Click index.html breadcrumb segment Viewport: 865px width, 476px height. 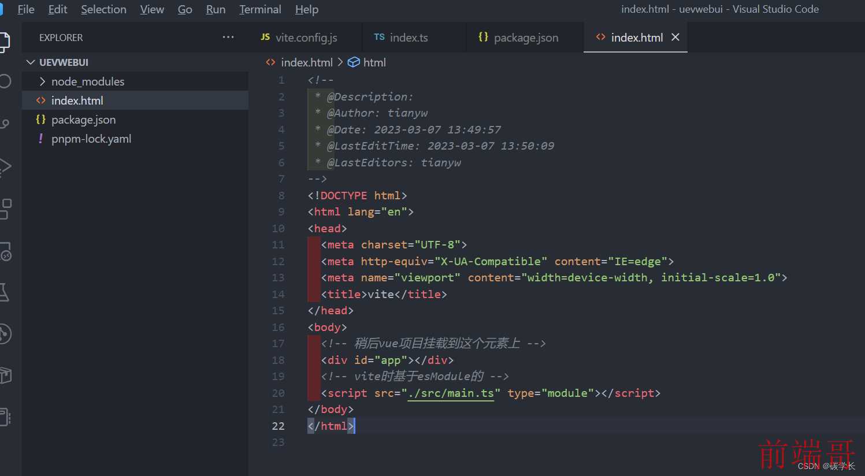[x=307, y=62]
